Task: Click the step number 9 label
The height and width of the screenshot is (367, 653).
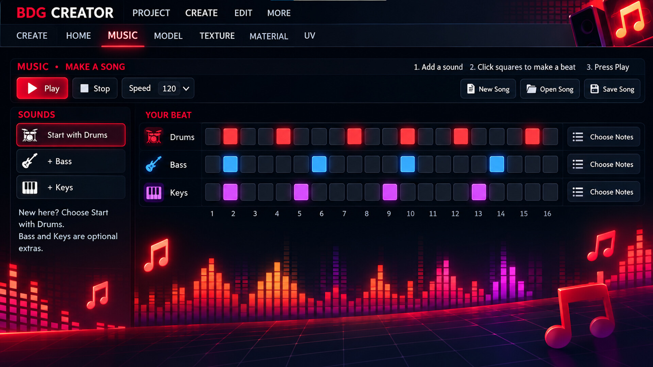Action: pyautogui.click(x=389, y=213)
